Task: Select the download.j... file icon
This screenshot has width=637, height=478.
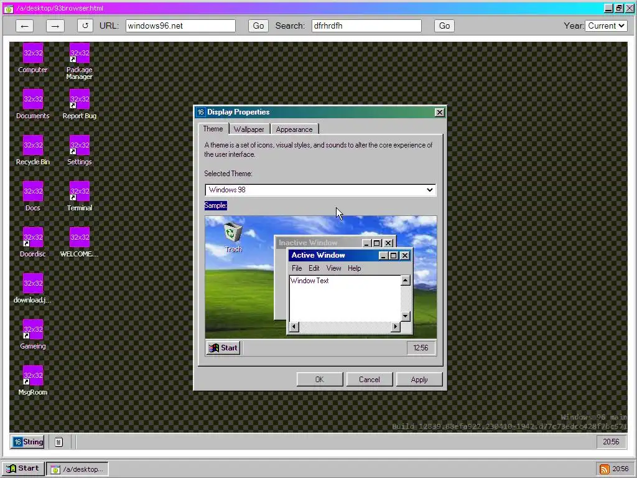Action: 33,288
